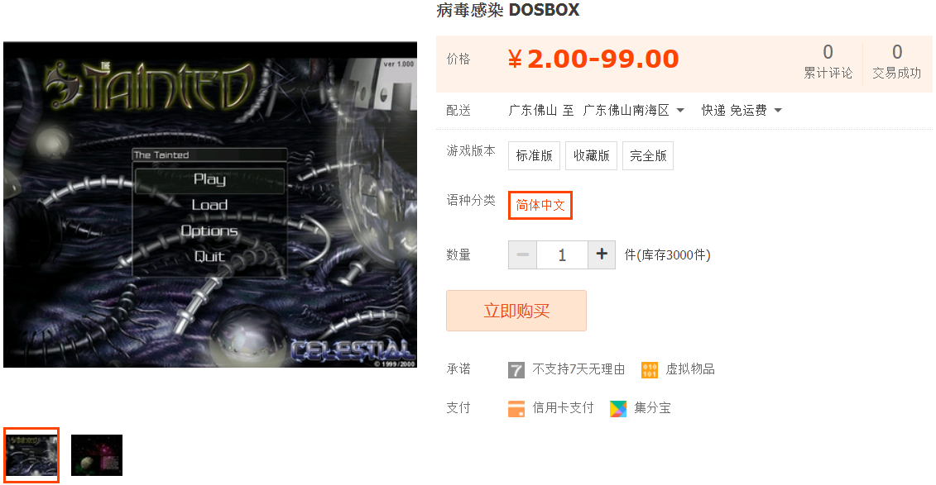Viewport: 936px width, 485px height.
Task: Click the 7-day no-return policy icon
Action: [x=516, y=370]
